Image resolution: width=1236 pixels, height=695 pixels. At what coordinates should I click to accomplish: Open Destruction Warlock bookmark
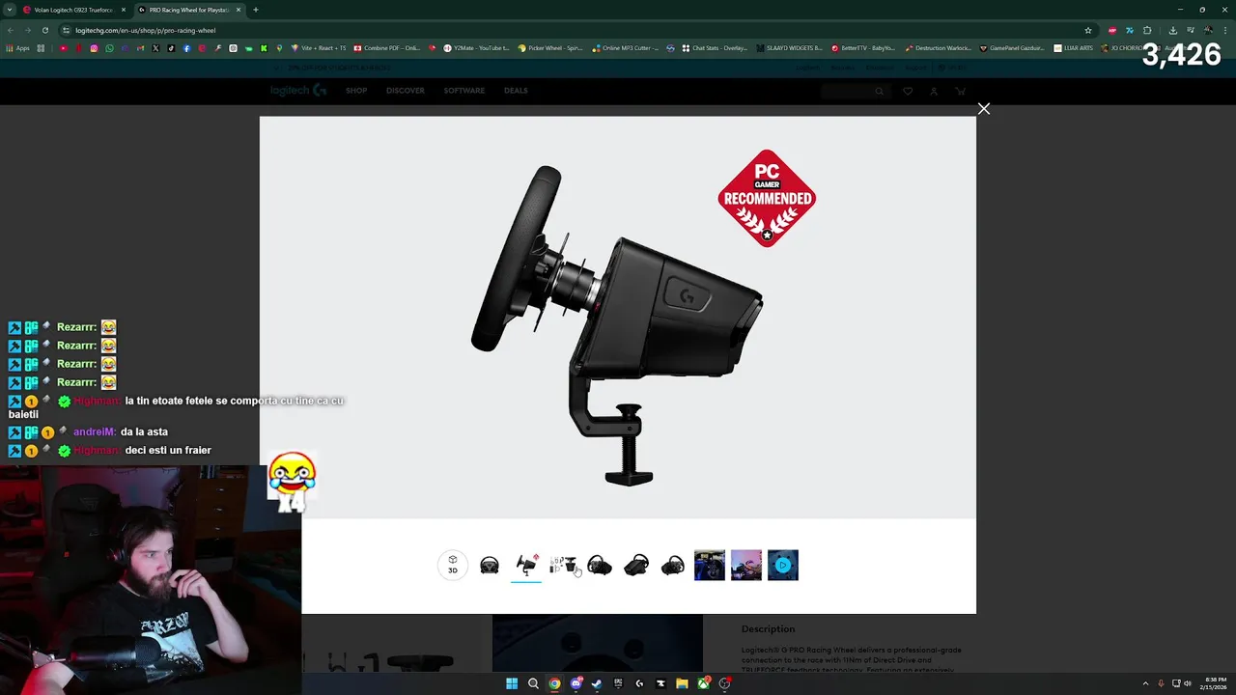tap(939, 47)
